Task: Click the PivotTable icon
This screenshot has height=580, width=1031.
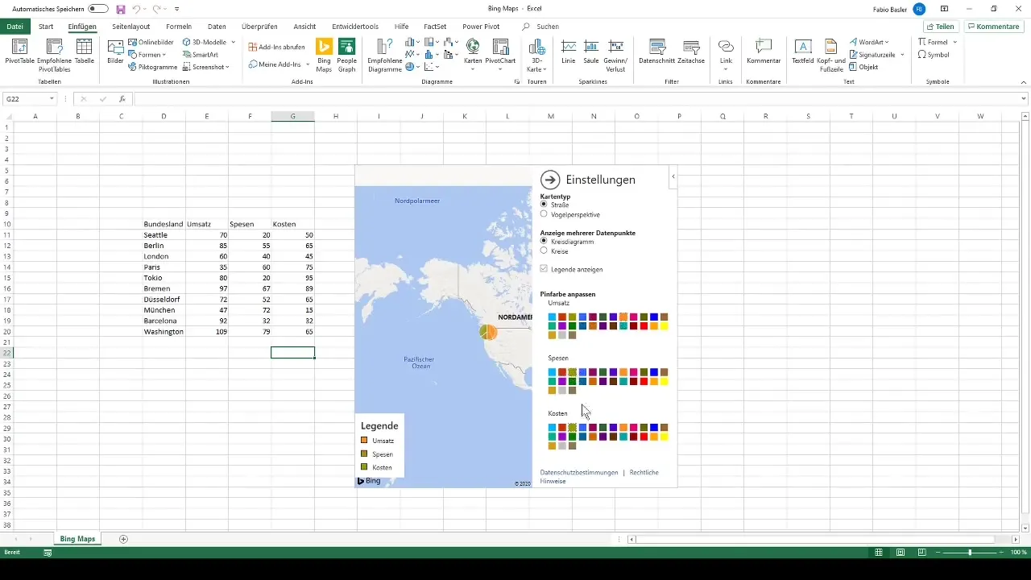Action: (x=18, y=53)
